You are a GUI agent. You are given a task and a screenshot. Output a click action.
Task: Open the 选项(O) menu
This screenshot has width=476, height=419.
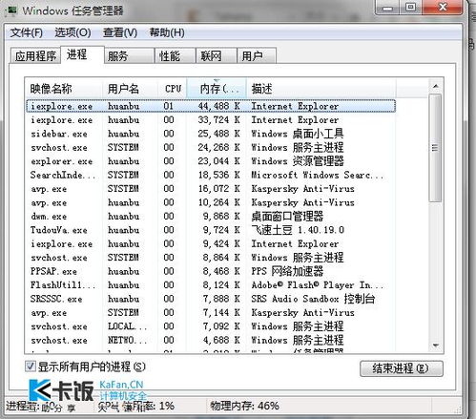72,32
